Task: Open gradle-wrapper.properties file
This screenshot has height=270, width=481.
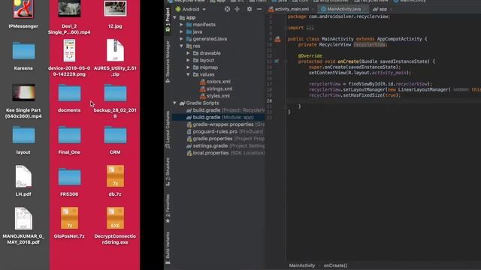Action: pos(225,124)
